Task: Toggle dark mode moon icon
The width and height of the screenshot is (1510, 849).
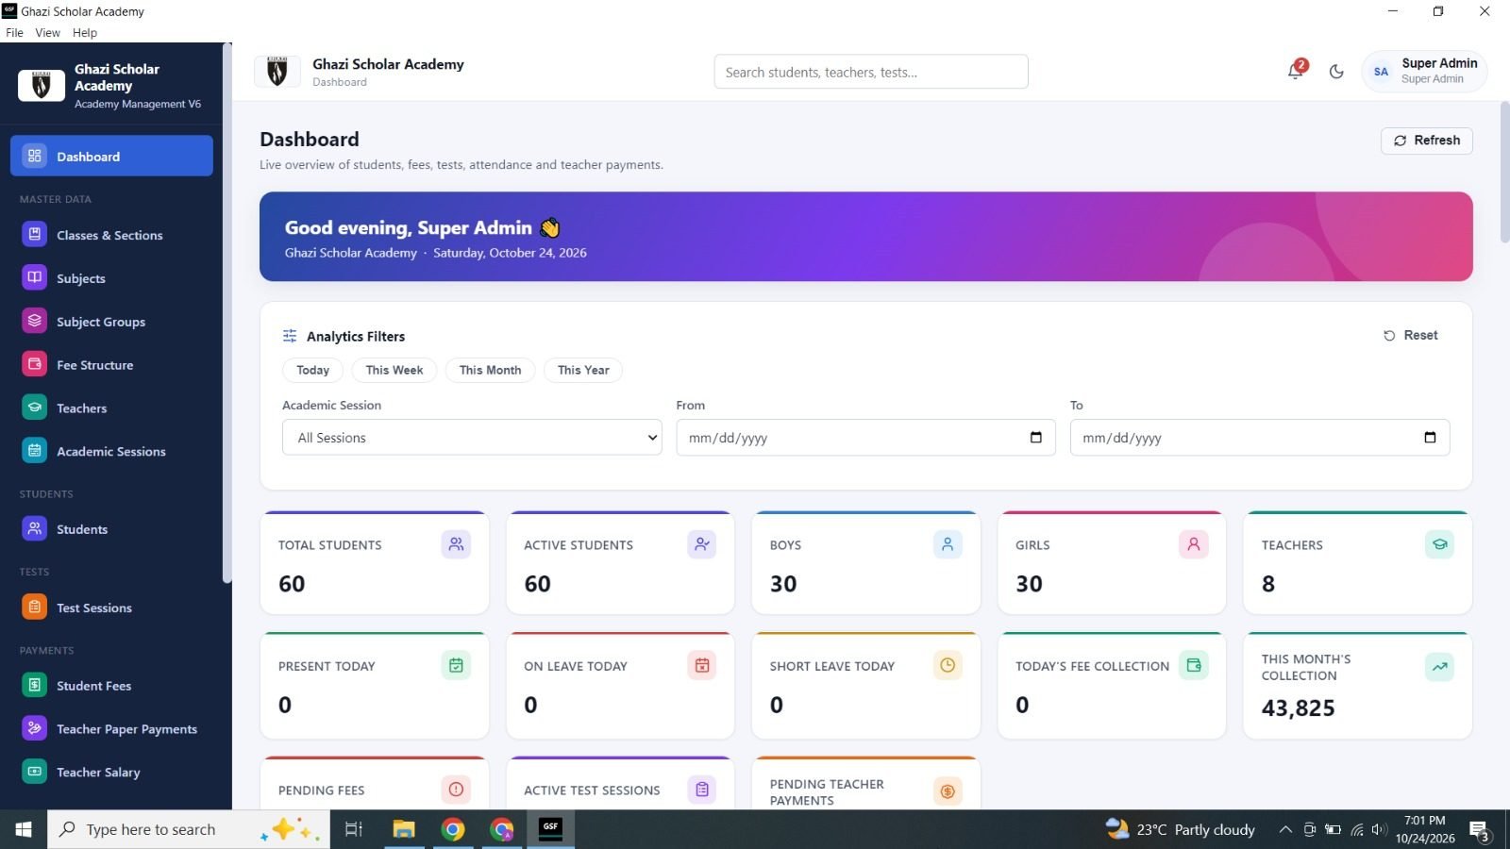Action: coord(1336,72)
